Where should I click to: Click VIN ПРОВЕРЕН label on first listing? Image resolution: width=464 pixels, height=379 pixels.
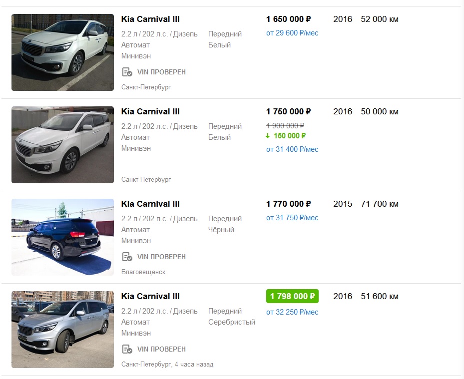[161, 72]
